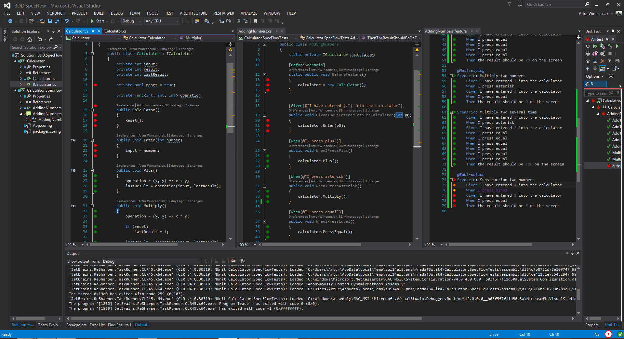The height and width of the screenshot is (339, 624).
Task: Open the Show output from dropdown
Action: pos(150,261)
